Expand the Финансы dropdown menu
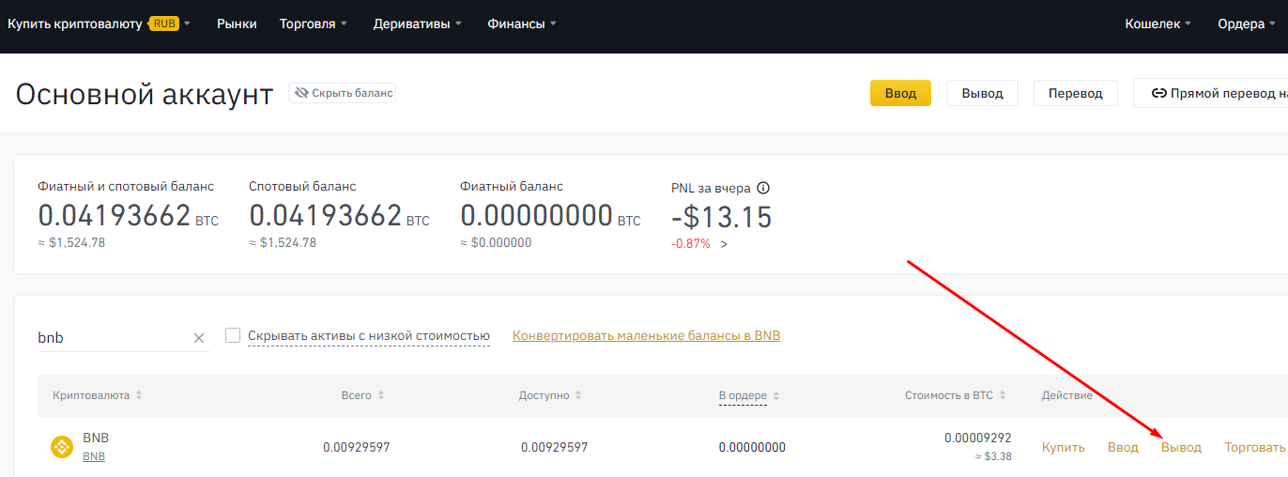This screenshot has height=477, width=1288. coord(522,23)
